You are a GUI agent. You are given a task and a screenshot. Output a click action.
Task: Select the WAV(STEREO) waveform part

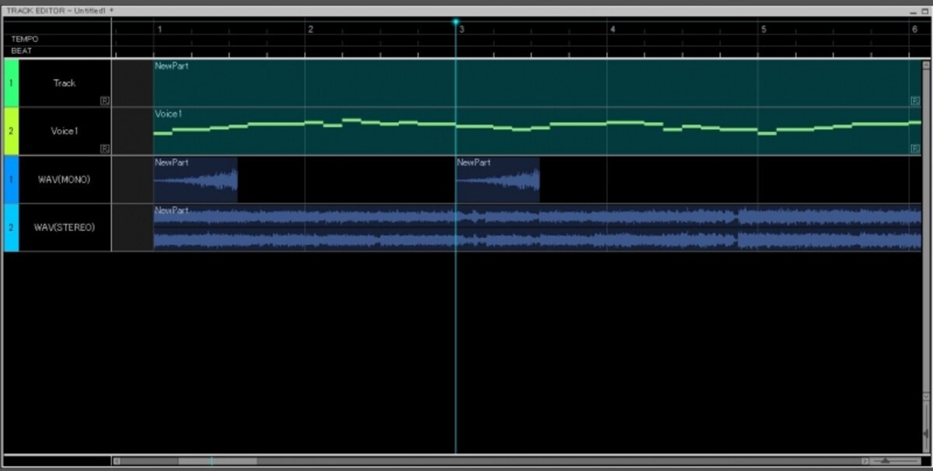click(537, 228)
